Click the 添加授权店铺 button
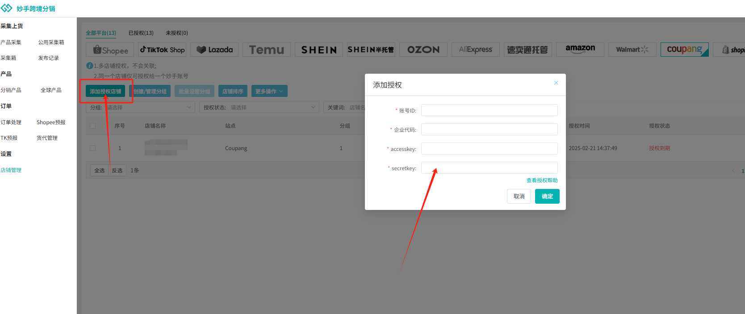Screen dimensions: 745x314 tap(105, 91)
